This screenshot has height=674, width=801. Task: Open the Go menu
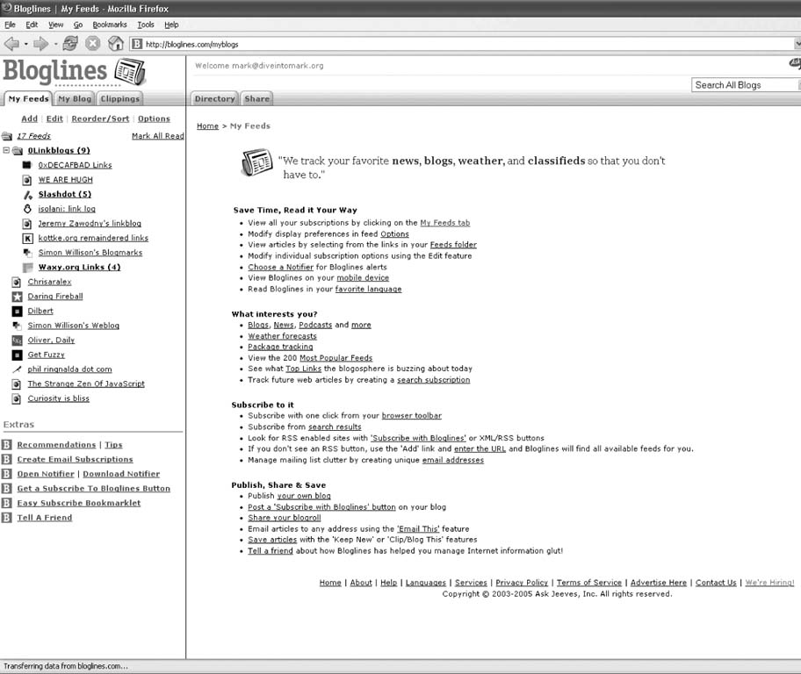(77, 25)
